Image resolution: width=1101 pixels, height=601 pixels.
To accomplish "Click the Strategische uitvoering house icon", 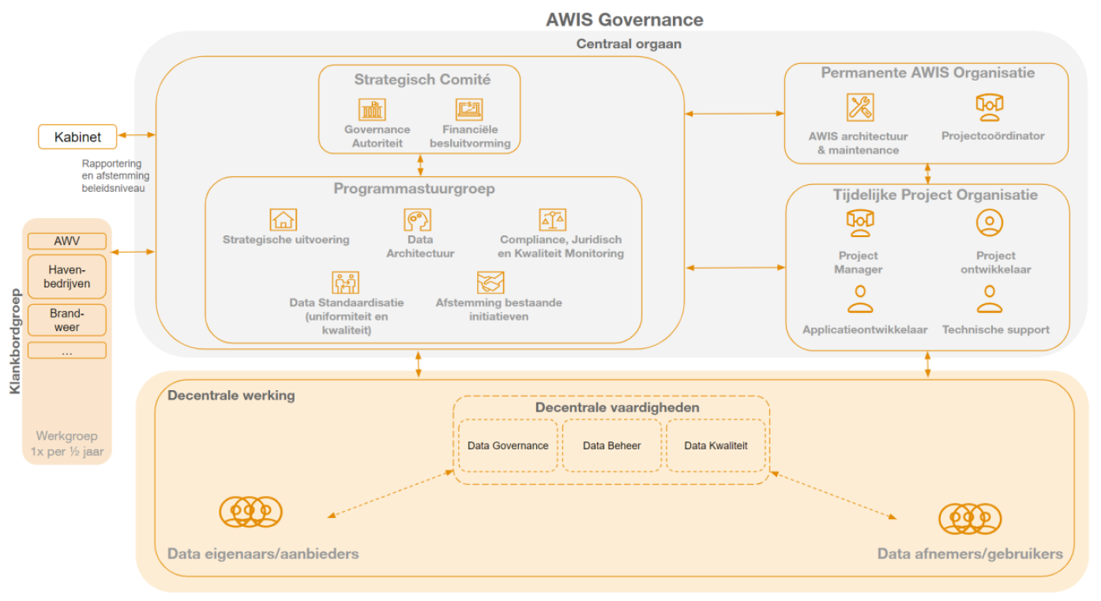I will click(x=283, y=220).
